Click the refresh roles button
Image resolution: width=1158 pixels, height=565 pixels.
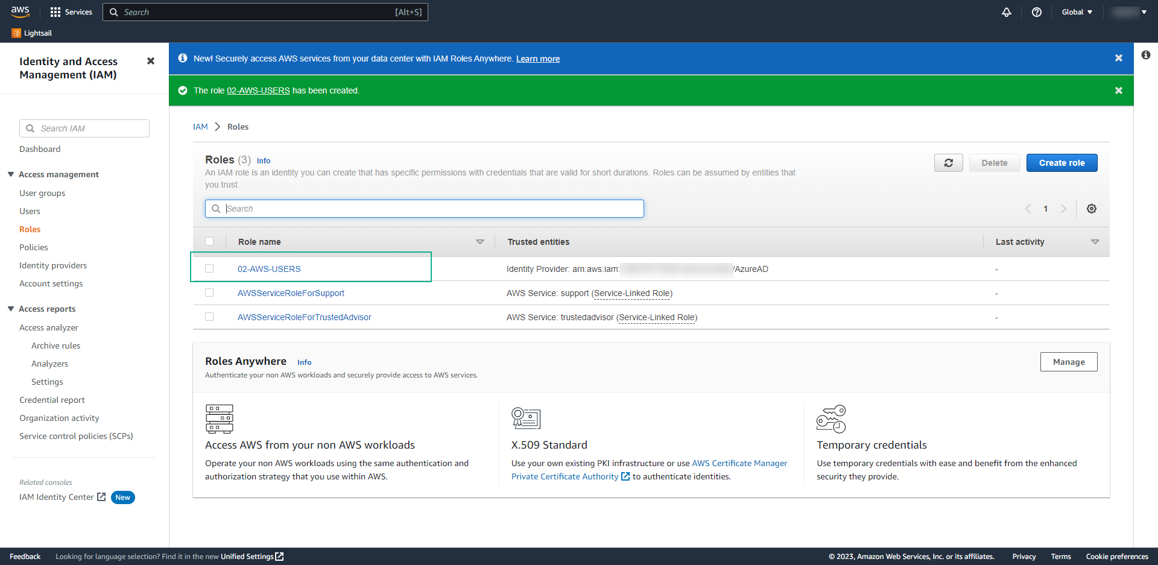[949, 163]
